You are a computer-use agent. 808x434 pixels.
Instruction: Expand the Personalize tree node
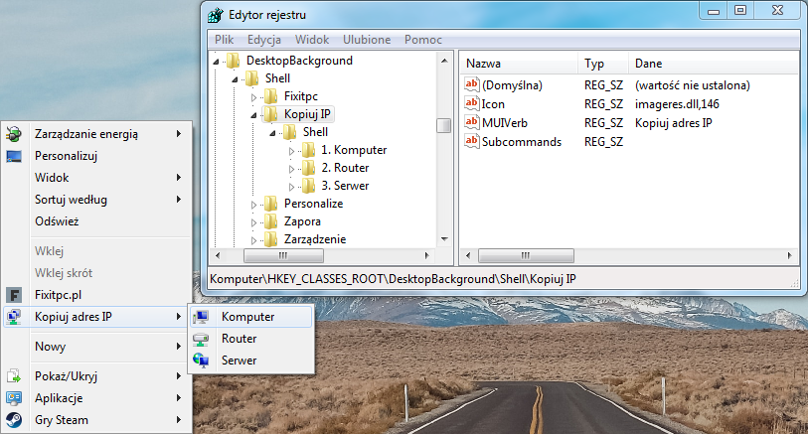coord(253,205)
